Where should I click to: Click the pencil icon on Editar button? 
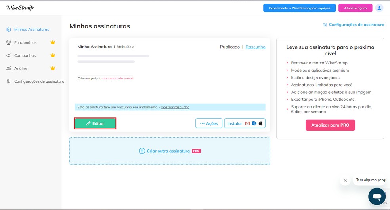[x=88, y=123]
